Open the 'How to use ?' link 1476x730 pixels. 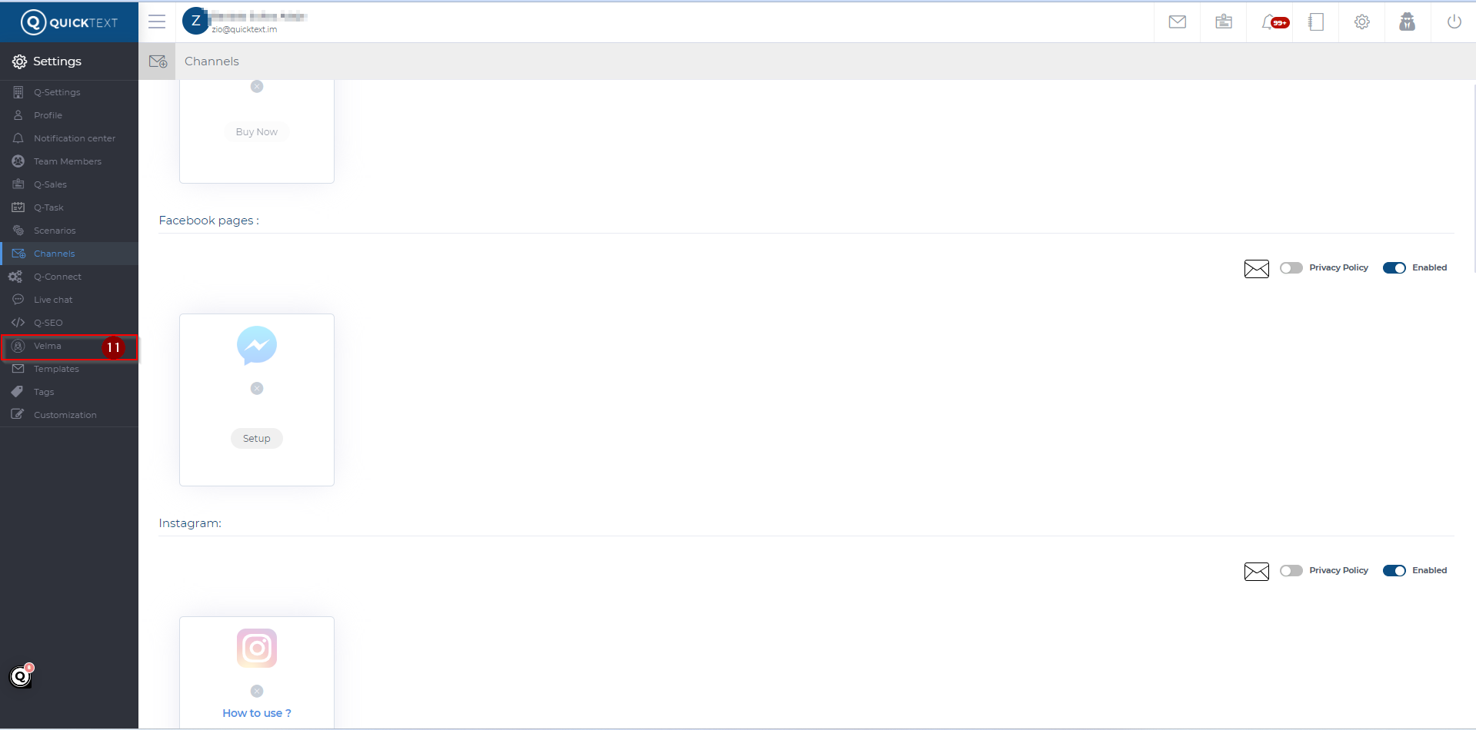tap(257, 713)
